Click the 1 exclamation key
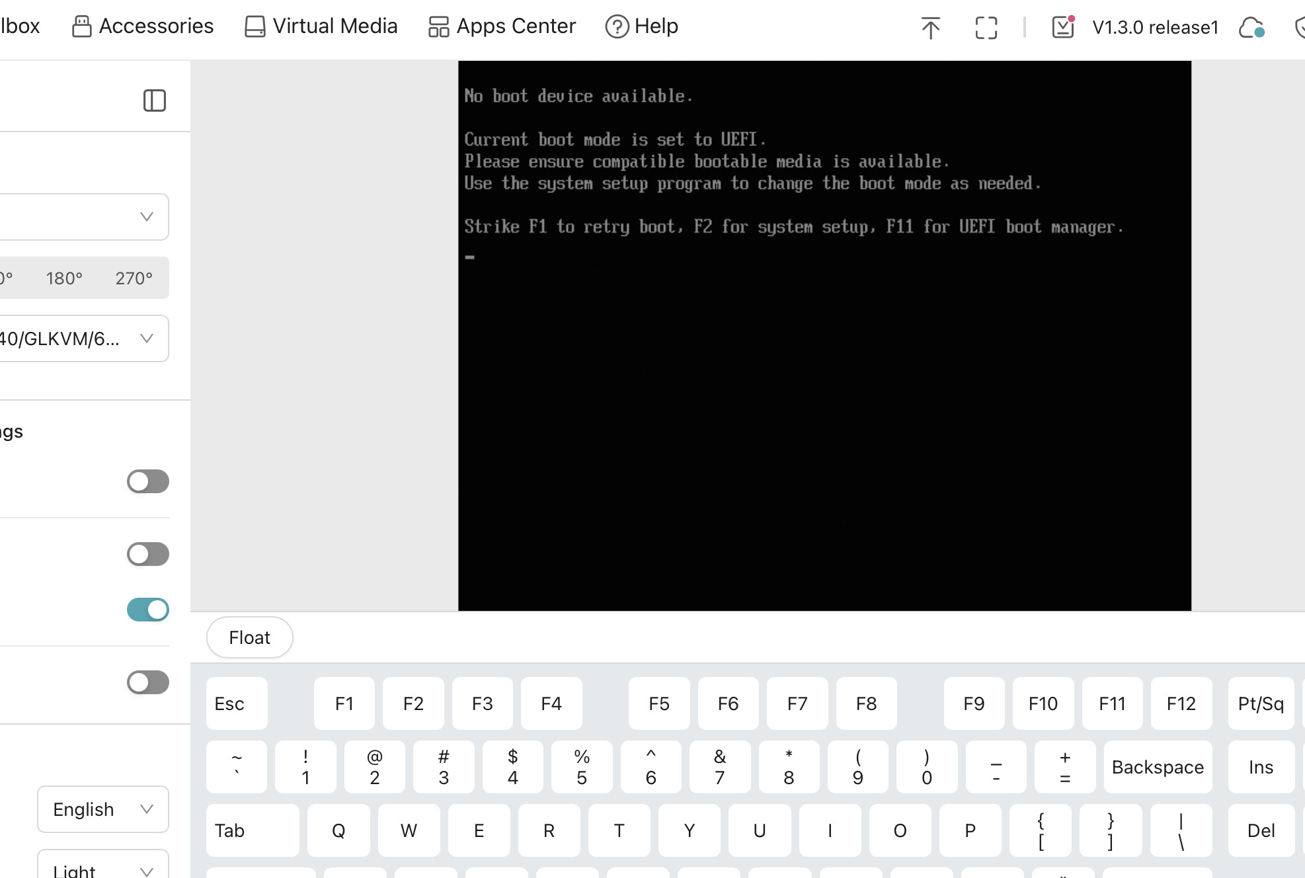 tap(305, 767)
